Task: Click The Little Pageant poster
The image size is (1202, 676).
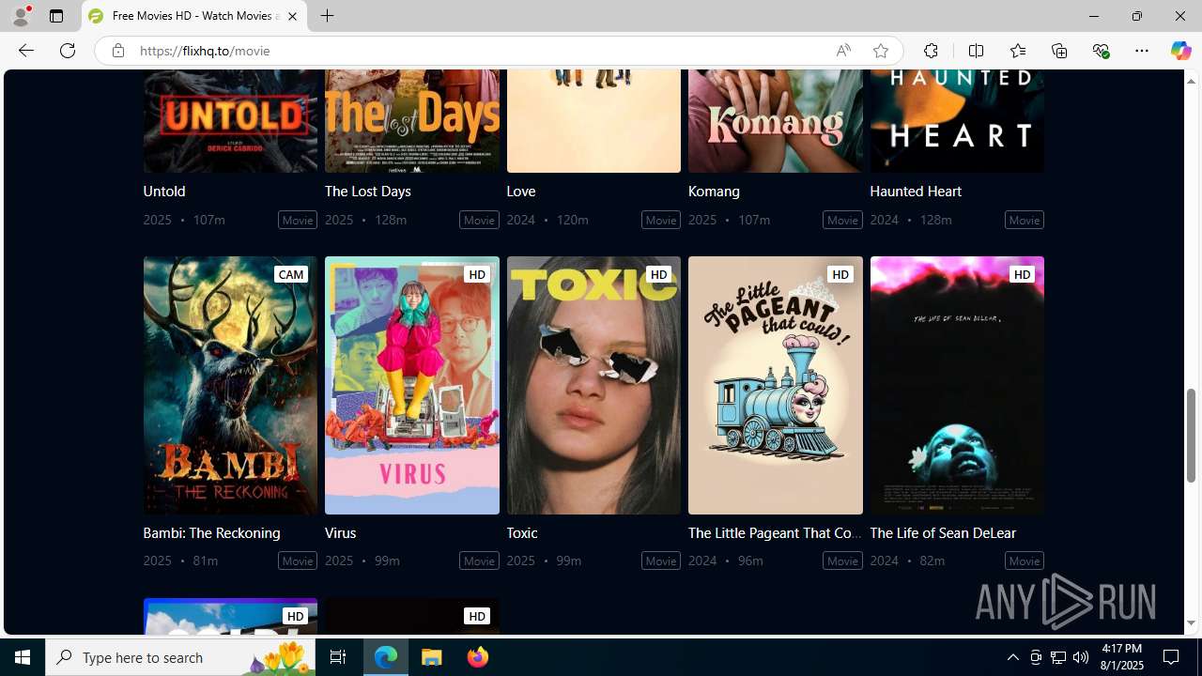Action: (x=776, y=385)
